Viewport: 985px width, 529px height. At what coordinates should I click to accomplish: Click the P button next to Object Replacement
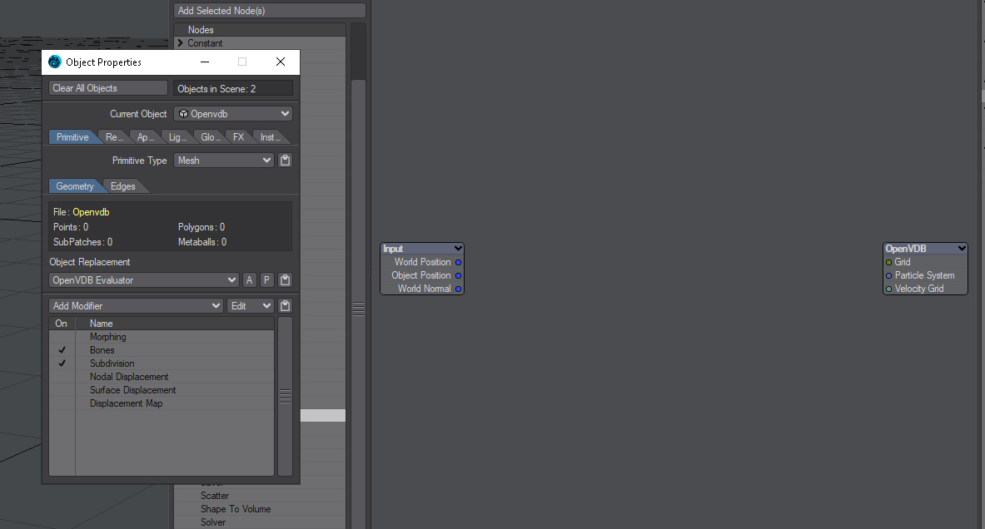(266, 279)
